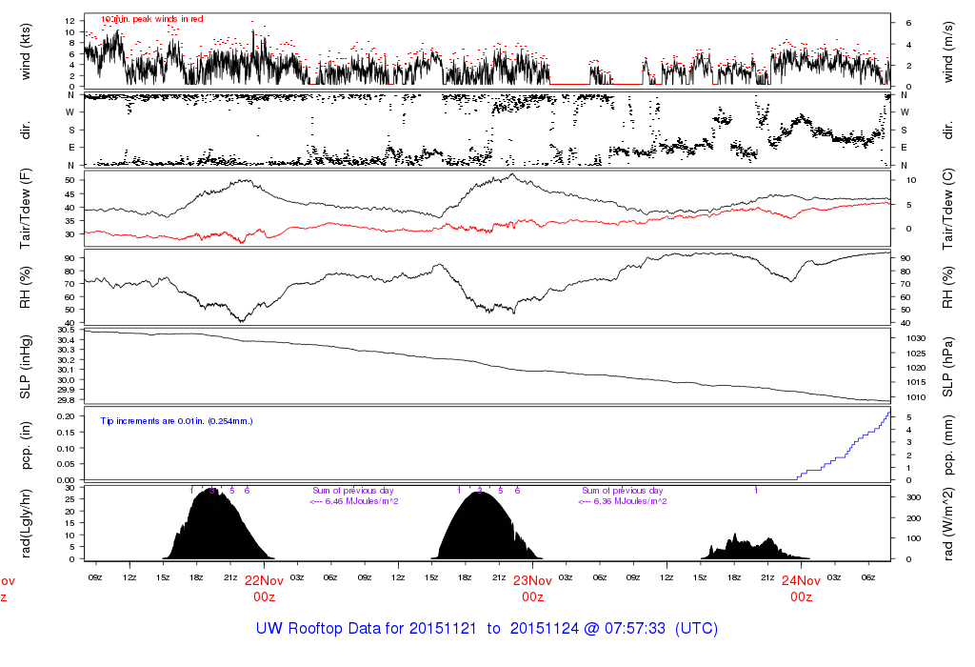The width and height of the screenshot is (975, 667).
Task: Click the 23Nov 00z date marker
Action: (532, 587)
